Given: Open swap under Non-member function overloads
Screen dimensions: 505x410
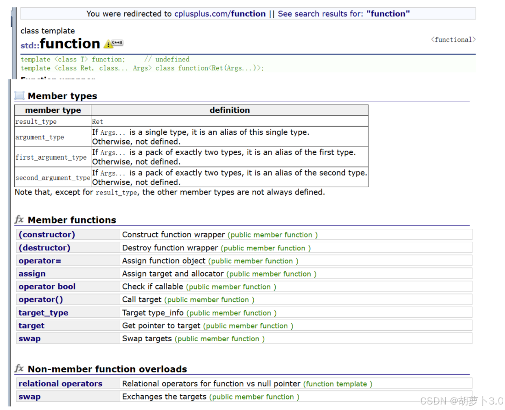Looking at the screenshot, I should (29, 397).
